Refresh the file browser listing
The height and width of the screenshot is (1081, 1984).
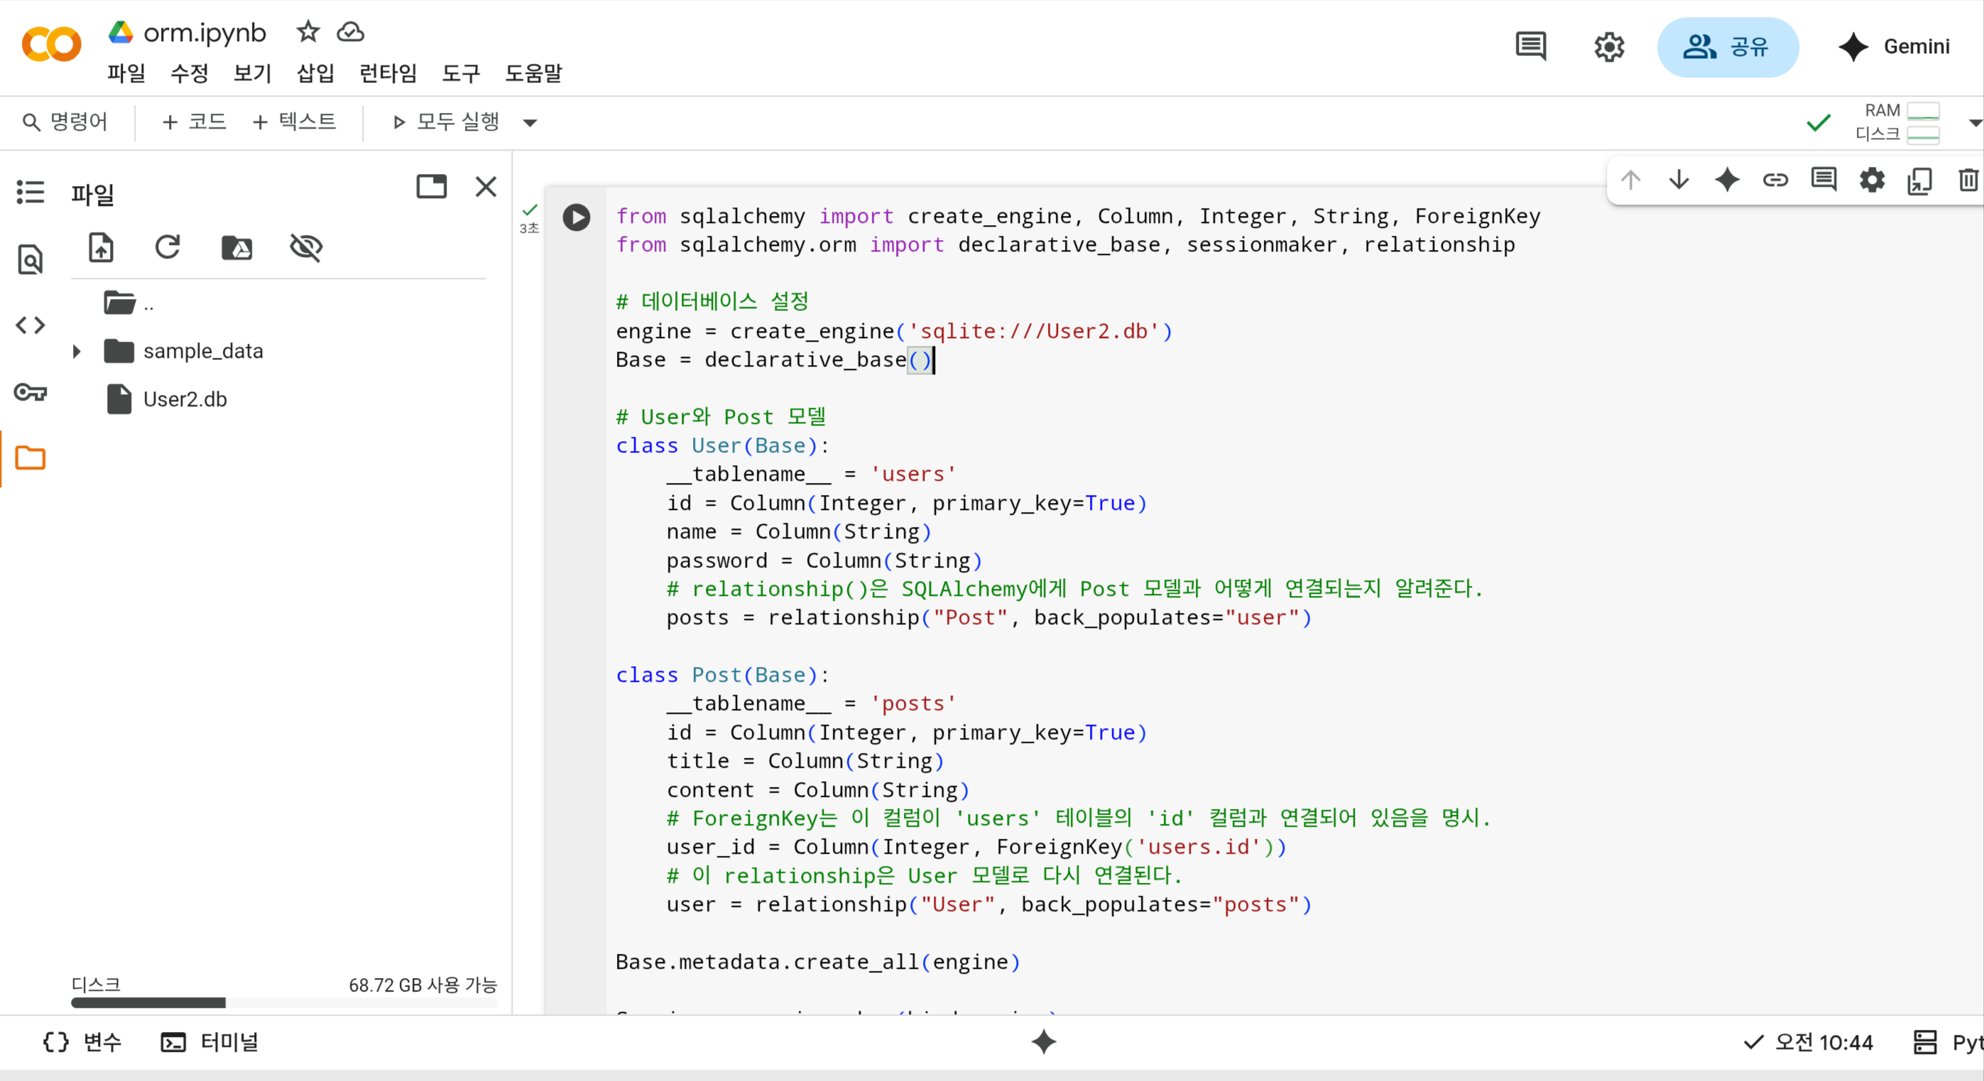tap(168, 248)
